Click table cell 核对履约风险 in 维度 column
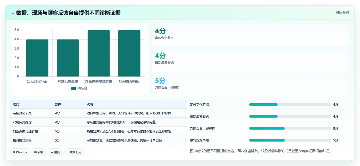360x166 pixels. [x=22, y=141]
